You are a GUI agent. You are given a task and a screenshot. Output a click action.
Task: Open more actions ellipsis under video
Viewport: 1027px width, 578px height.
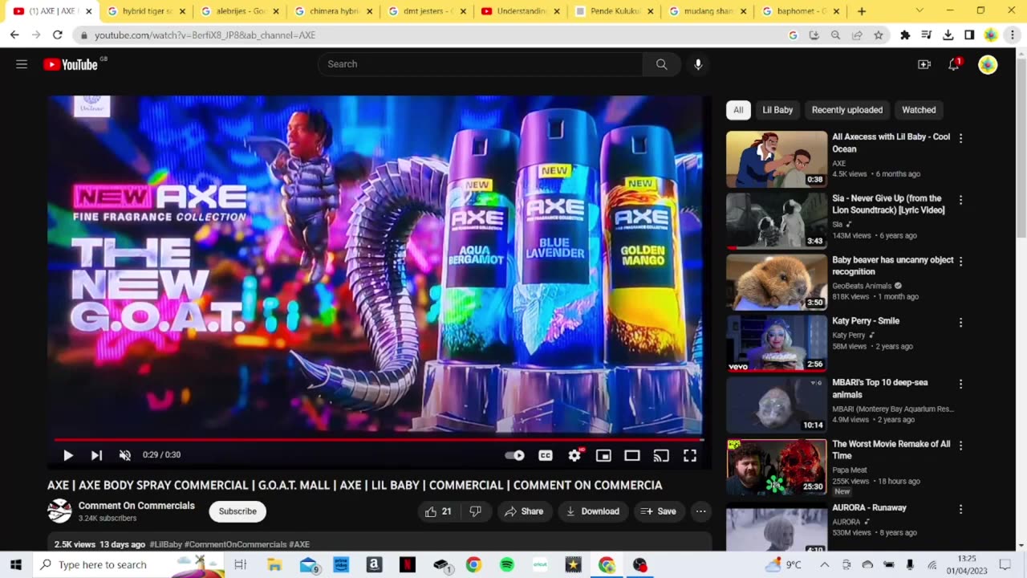(x=700, y=511)
